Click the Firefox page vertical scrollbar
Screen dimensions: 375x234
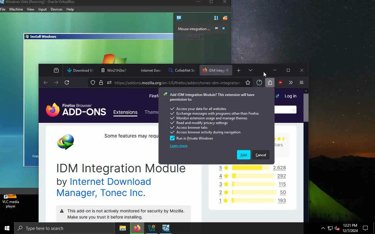pos(306,107)
